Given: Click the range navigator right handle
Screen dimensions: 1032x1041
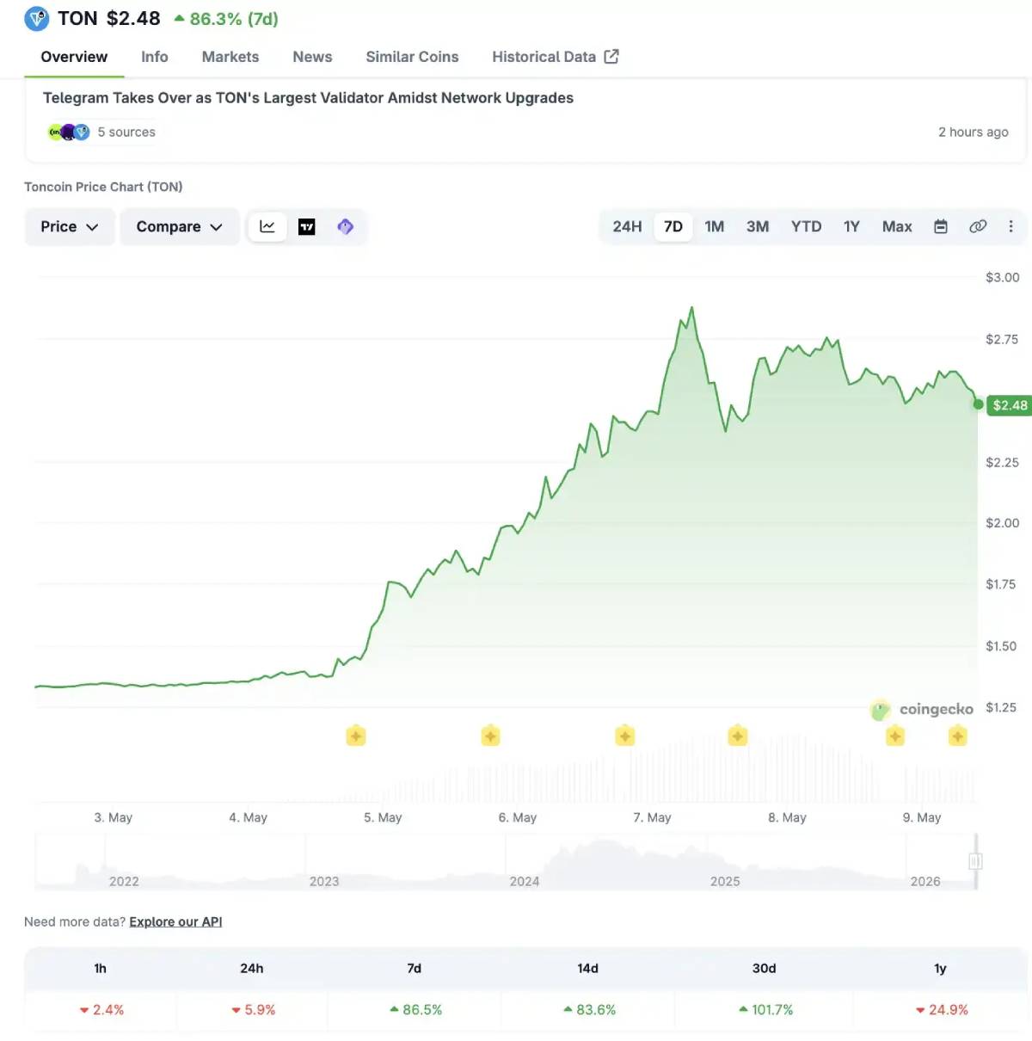Looking at the screenshot, I should pos(975,861).
